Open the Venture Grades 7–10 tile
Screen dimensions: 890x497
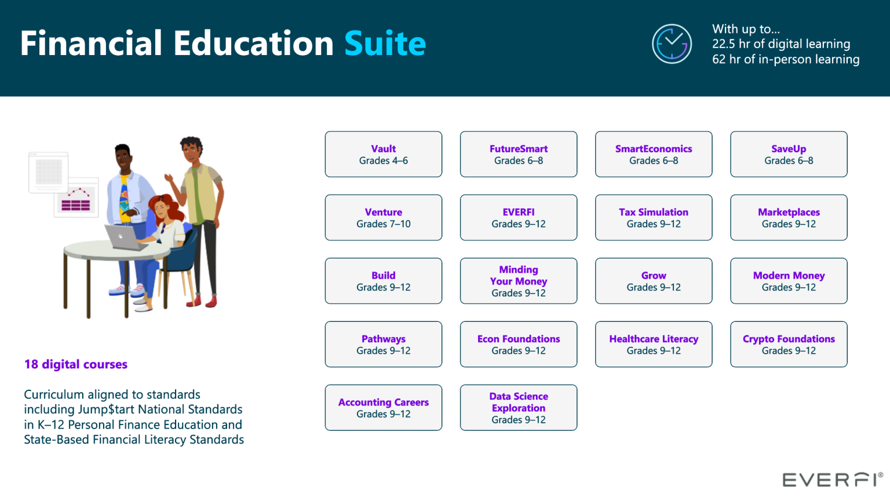click(x=383, y=217)
